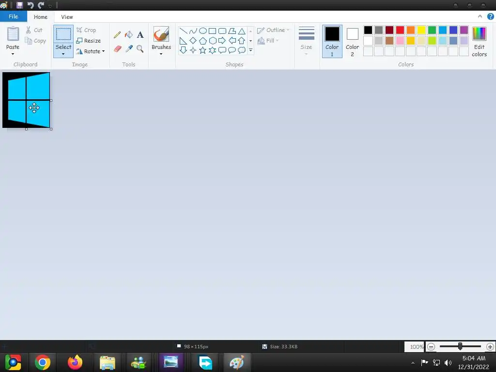Choose the Left arrow shape
Screen dimensions: 496x372
pos(232,41)
